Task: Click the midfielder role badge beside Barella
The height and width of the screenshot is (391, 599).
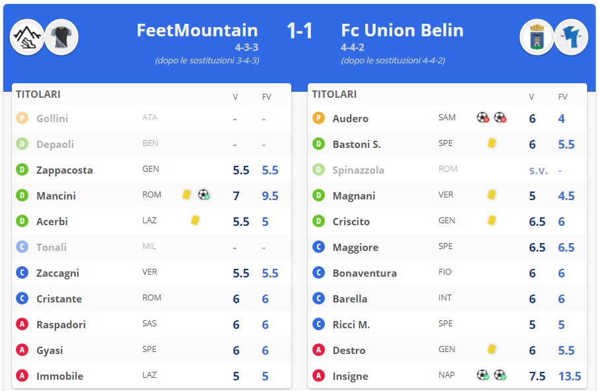Action: coord(318,299)
